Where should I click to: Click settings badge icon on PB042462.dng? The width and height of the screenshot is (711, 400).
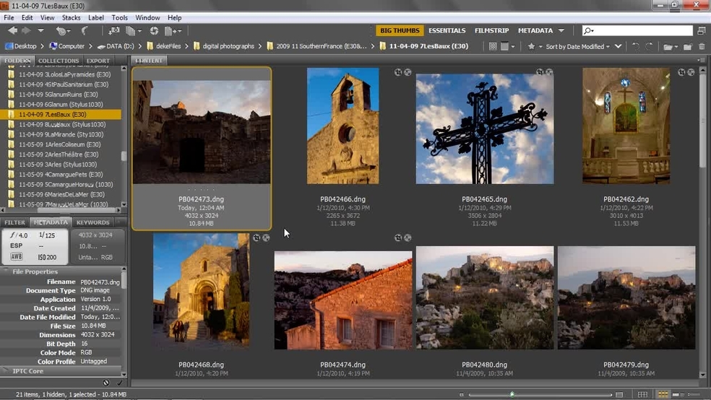(691, 72)
